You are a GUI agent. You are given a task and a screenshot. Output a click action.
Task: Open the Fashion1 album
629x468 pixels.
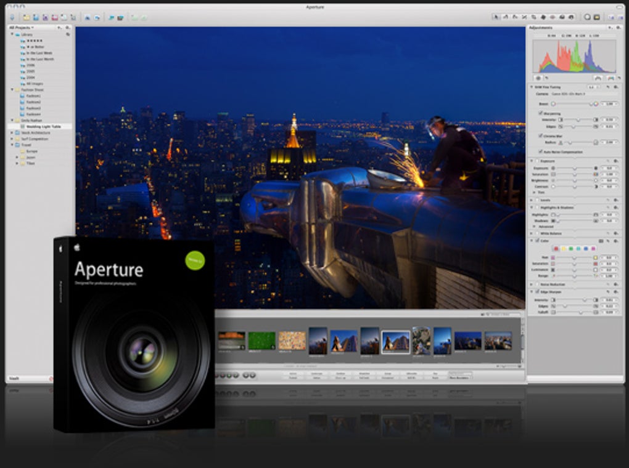point(30,96)
